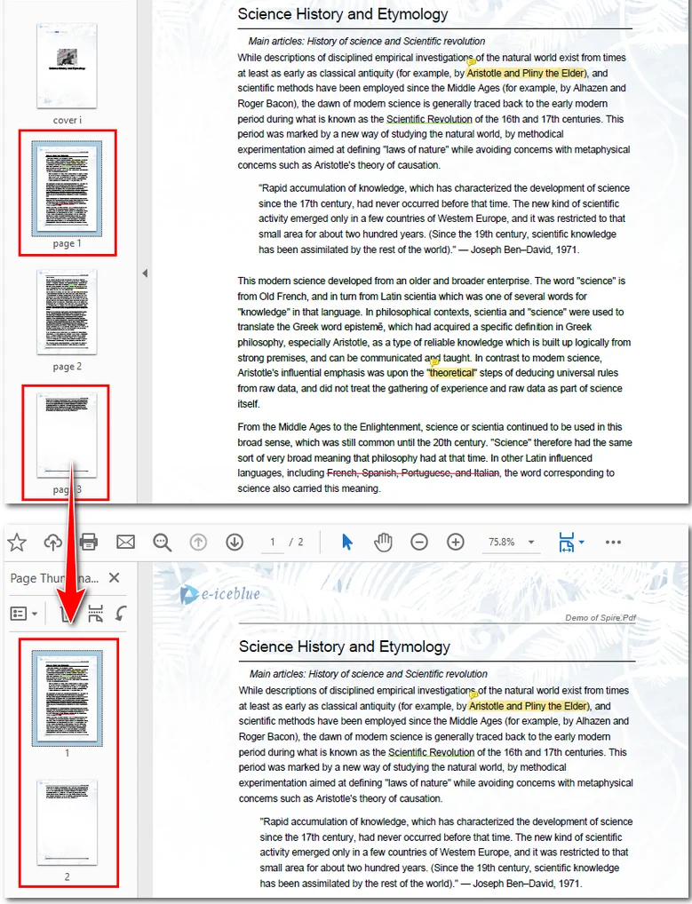Image resolution: width=692 pixels, height=904 pixels.
Task: Click the star bookmark icon in toolbar
Action: click(17, 542)
